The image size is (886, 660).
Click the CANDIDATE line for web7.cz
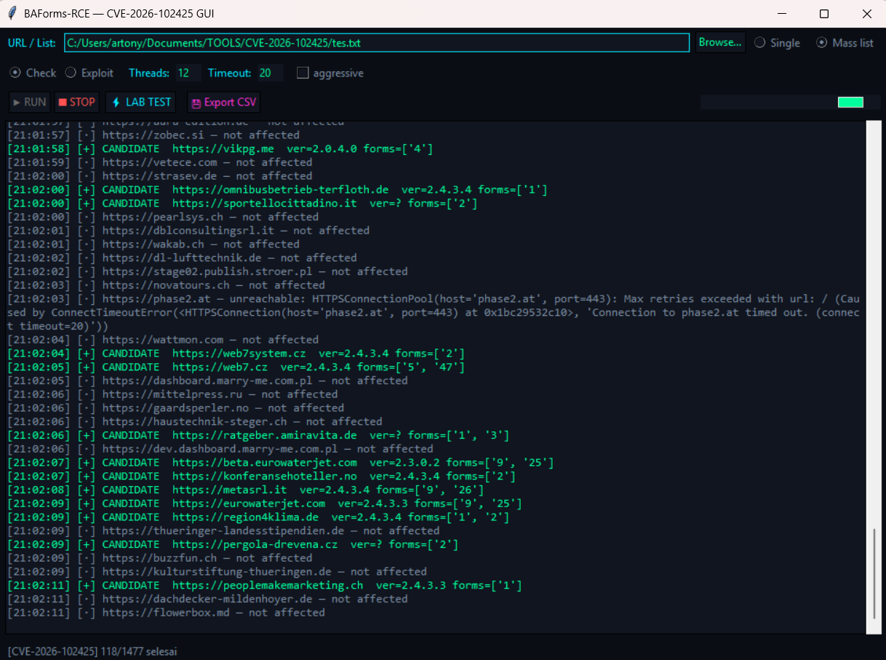(x=236, y=367)
